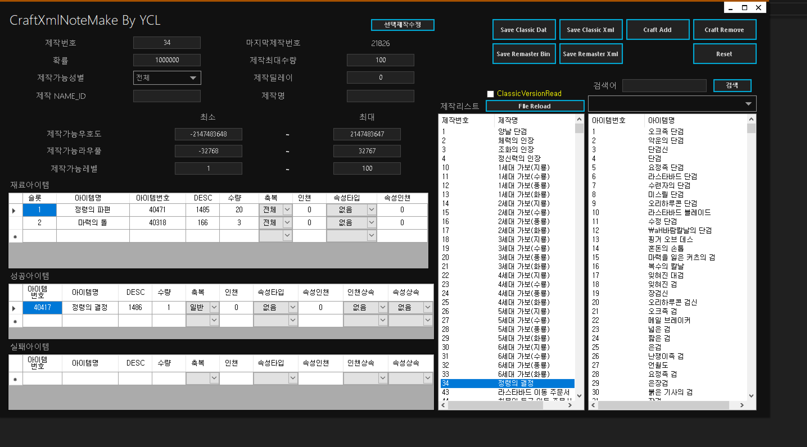Screen dimensions: 807x447
Task: Select 1세대 가보(지룡) craft entry
Action: (x=508, y=167)
